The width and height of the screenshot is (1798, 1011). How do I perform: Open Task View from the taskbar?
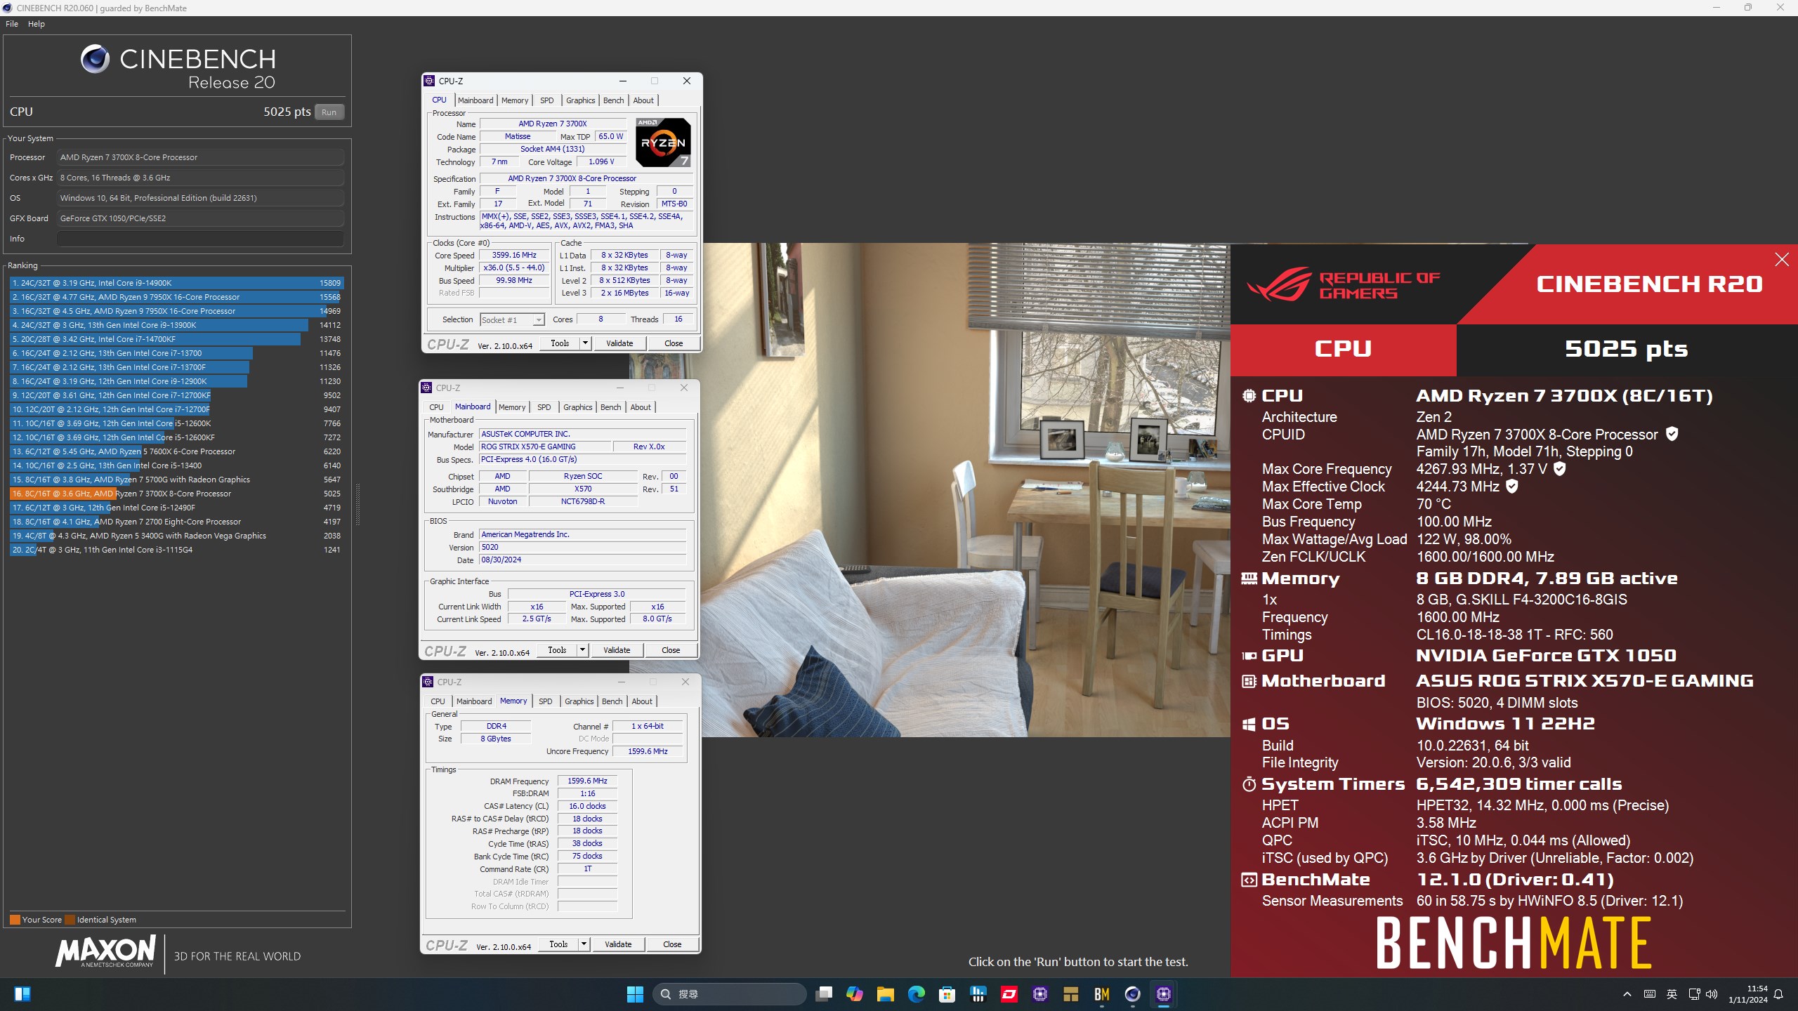coord(824,994)
